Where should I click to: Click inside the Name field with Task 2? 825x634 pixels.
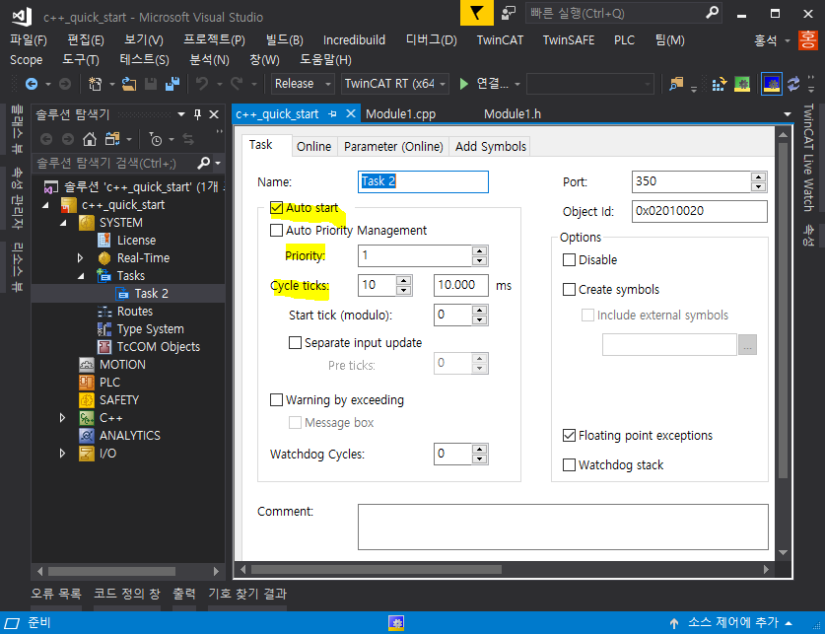pyautogui.click(x=423, y=181)
